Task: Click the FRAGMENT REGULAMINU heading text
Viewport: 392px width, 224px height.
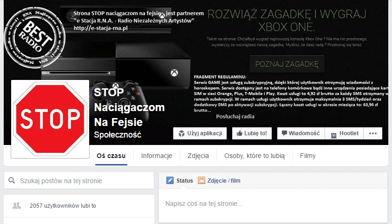Action: point(220,77)
